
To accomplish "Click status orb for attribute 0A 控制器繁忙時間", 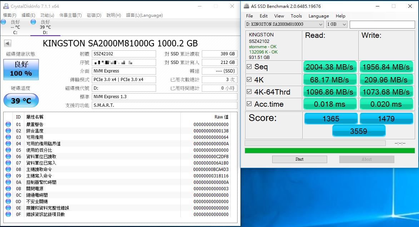I will point(8,182).
